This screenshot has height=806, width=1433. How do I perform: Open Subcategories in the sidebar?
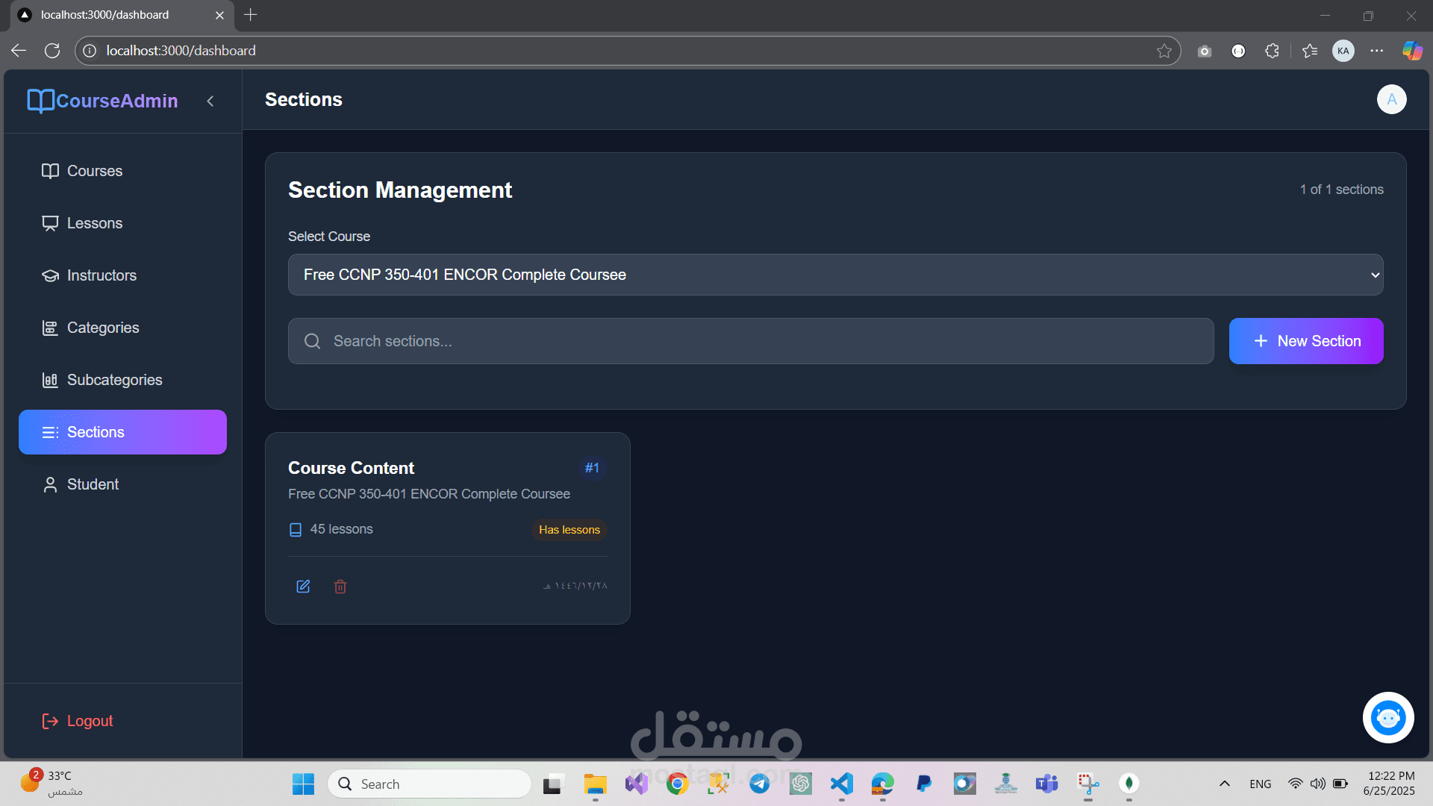tap(114, 380)
